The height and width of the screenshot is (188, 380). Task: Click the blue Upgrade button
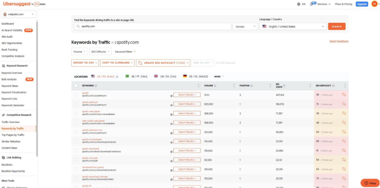point(362,4)
